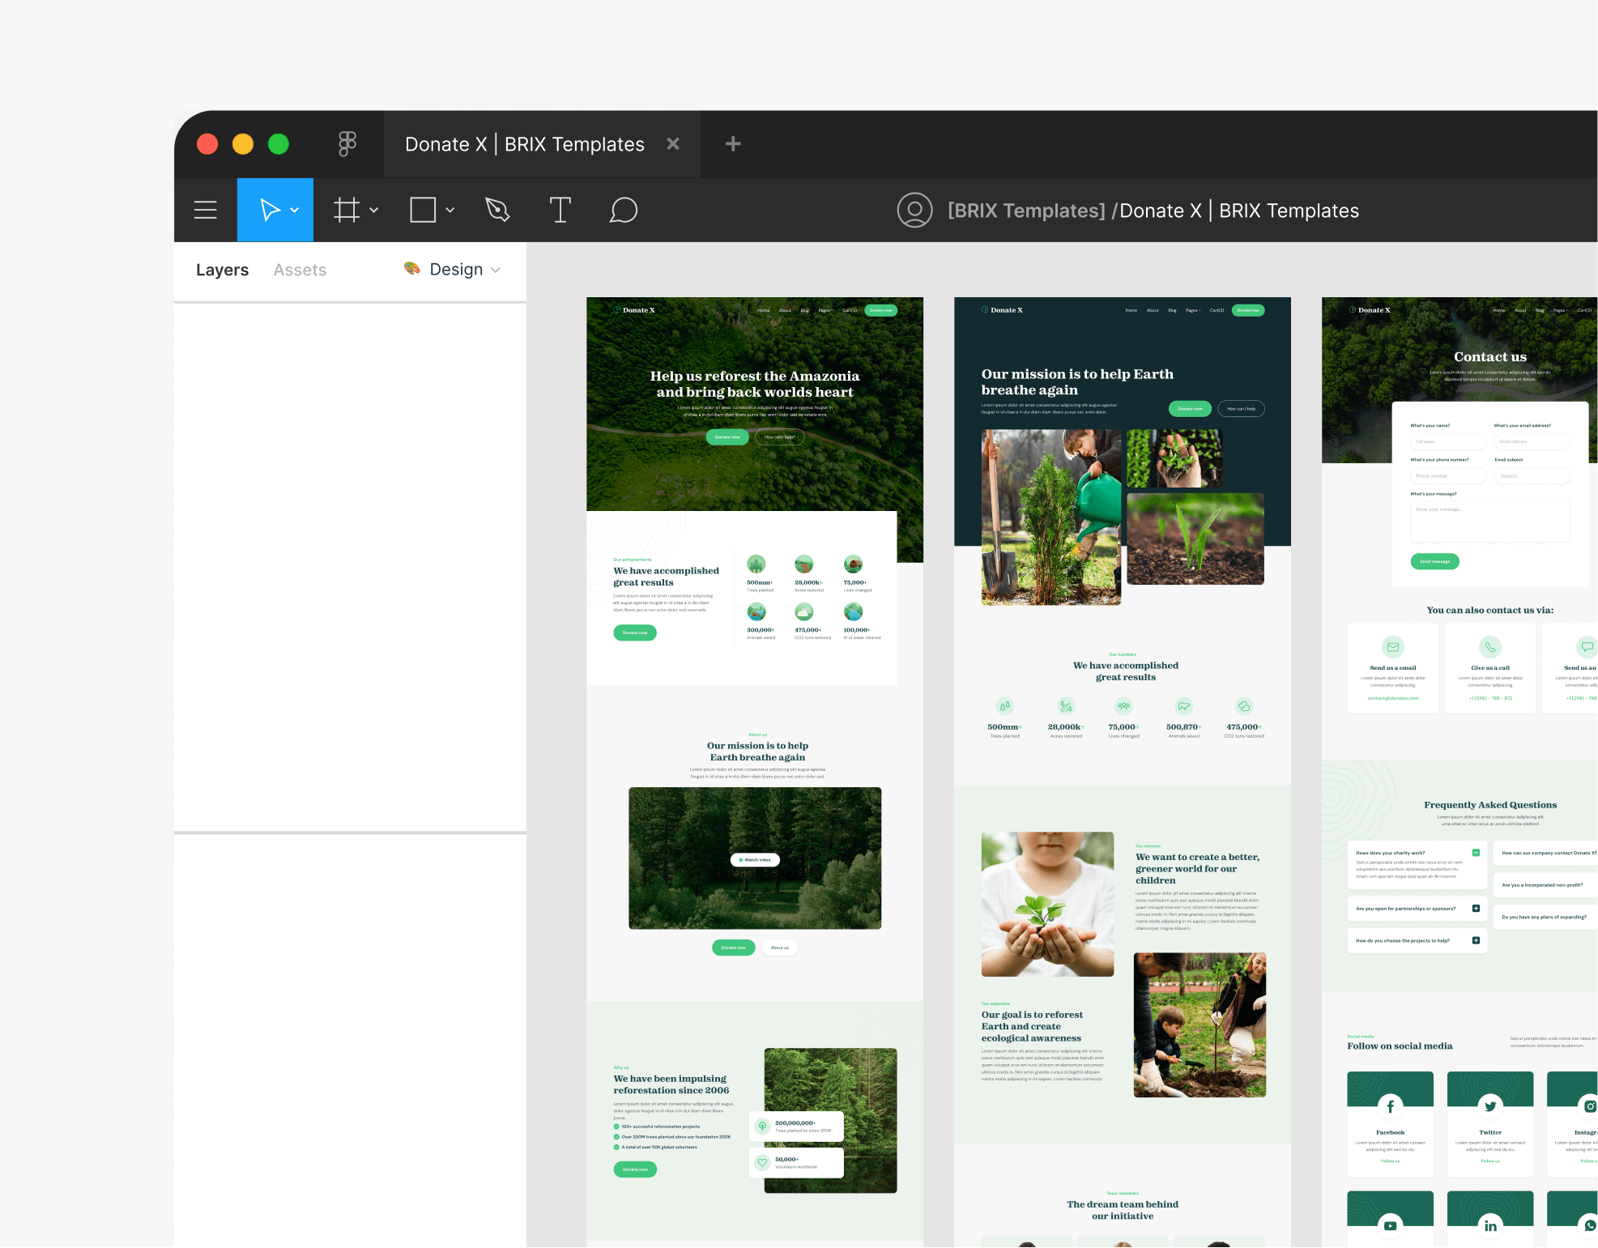The height and width of the screenshot is (1248, 1598).
Task: Expand the Move tool options chevron
Action: point(295,211)
